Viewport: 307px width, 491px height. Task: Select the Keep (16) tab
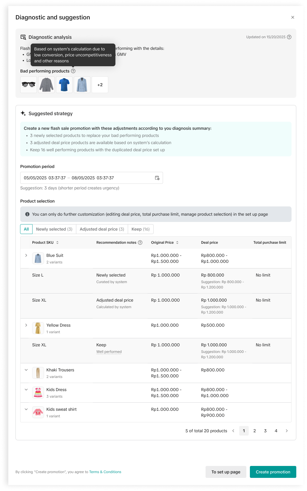pyautogui.click(x=140, y=229)
